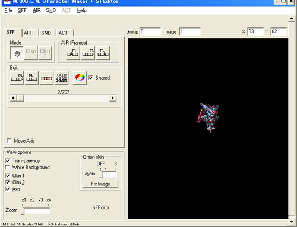Click the Y axis coordinate field
This screenshot has height=227, width=297.
point(279,31)
